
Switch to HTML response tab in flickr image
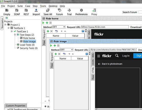(93, 70)
